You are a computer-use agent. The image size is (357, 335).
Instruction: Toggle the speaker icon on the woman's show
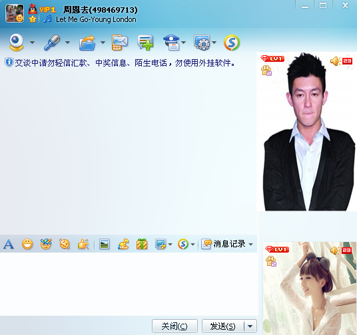point(335,251)
